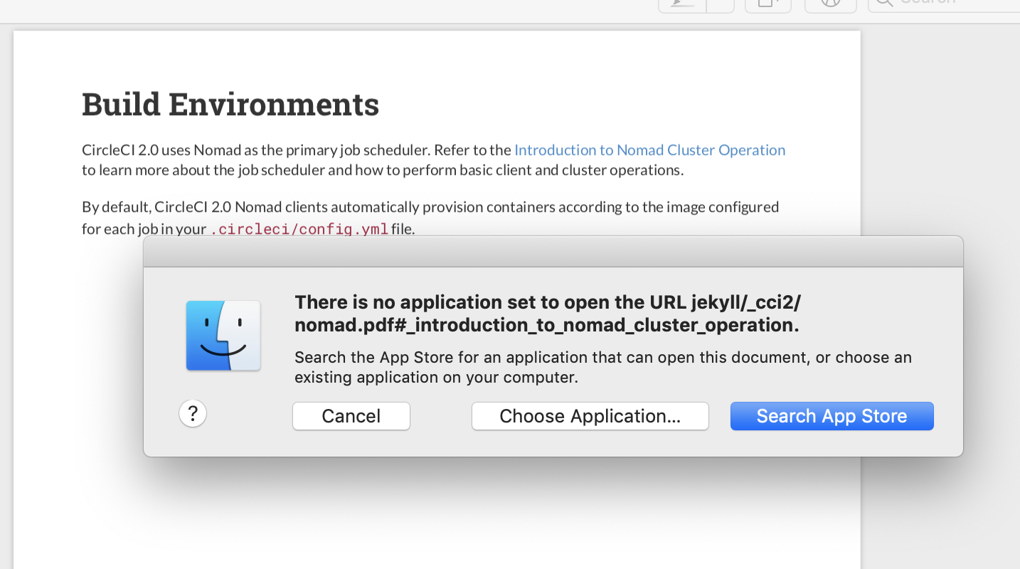Open the Introduction to Nomad Cluster Operation link
The height and width of the screenshot is (569, 1020).
[x=649, y=150]
